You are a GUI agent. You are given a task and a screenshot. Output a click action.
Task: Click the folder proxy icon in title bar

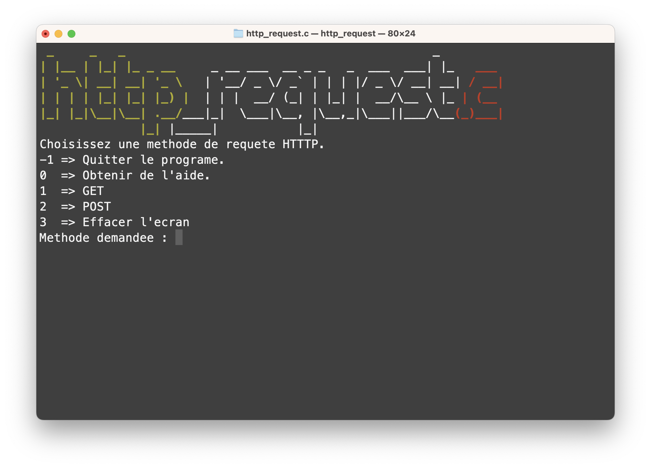coord(238,33)
